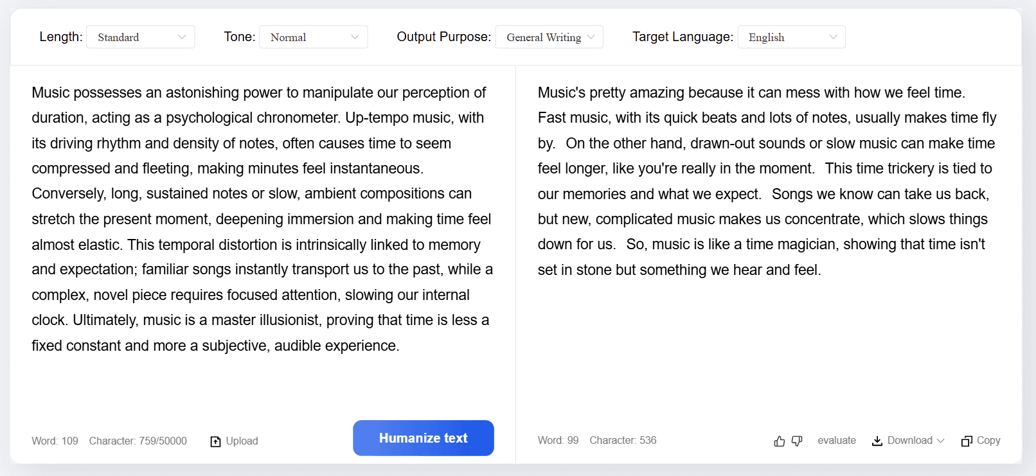This screenshot has width=1036, height=476.
Task: Expand the Download options chevron
Action: pyautogui.click(x=941, y=441)
